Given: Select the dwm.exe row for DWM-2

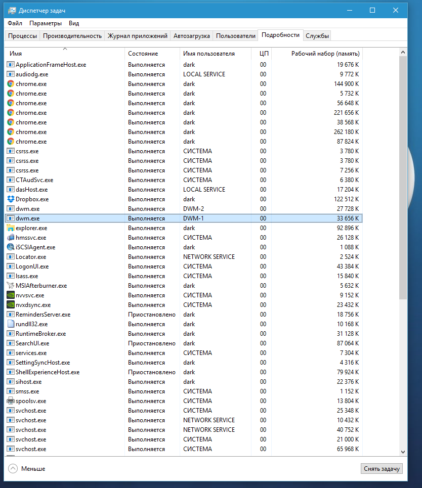Looking at the screenshot, I should tap(184, 209).
